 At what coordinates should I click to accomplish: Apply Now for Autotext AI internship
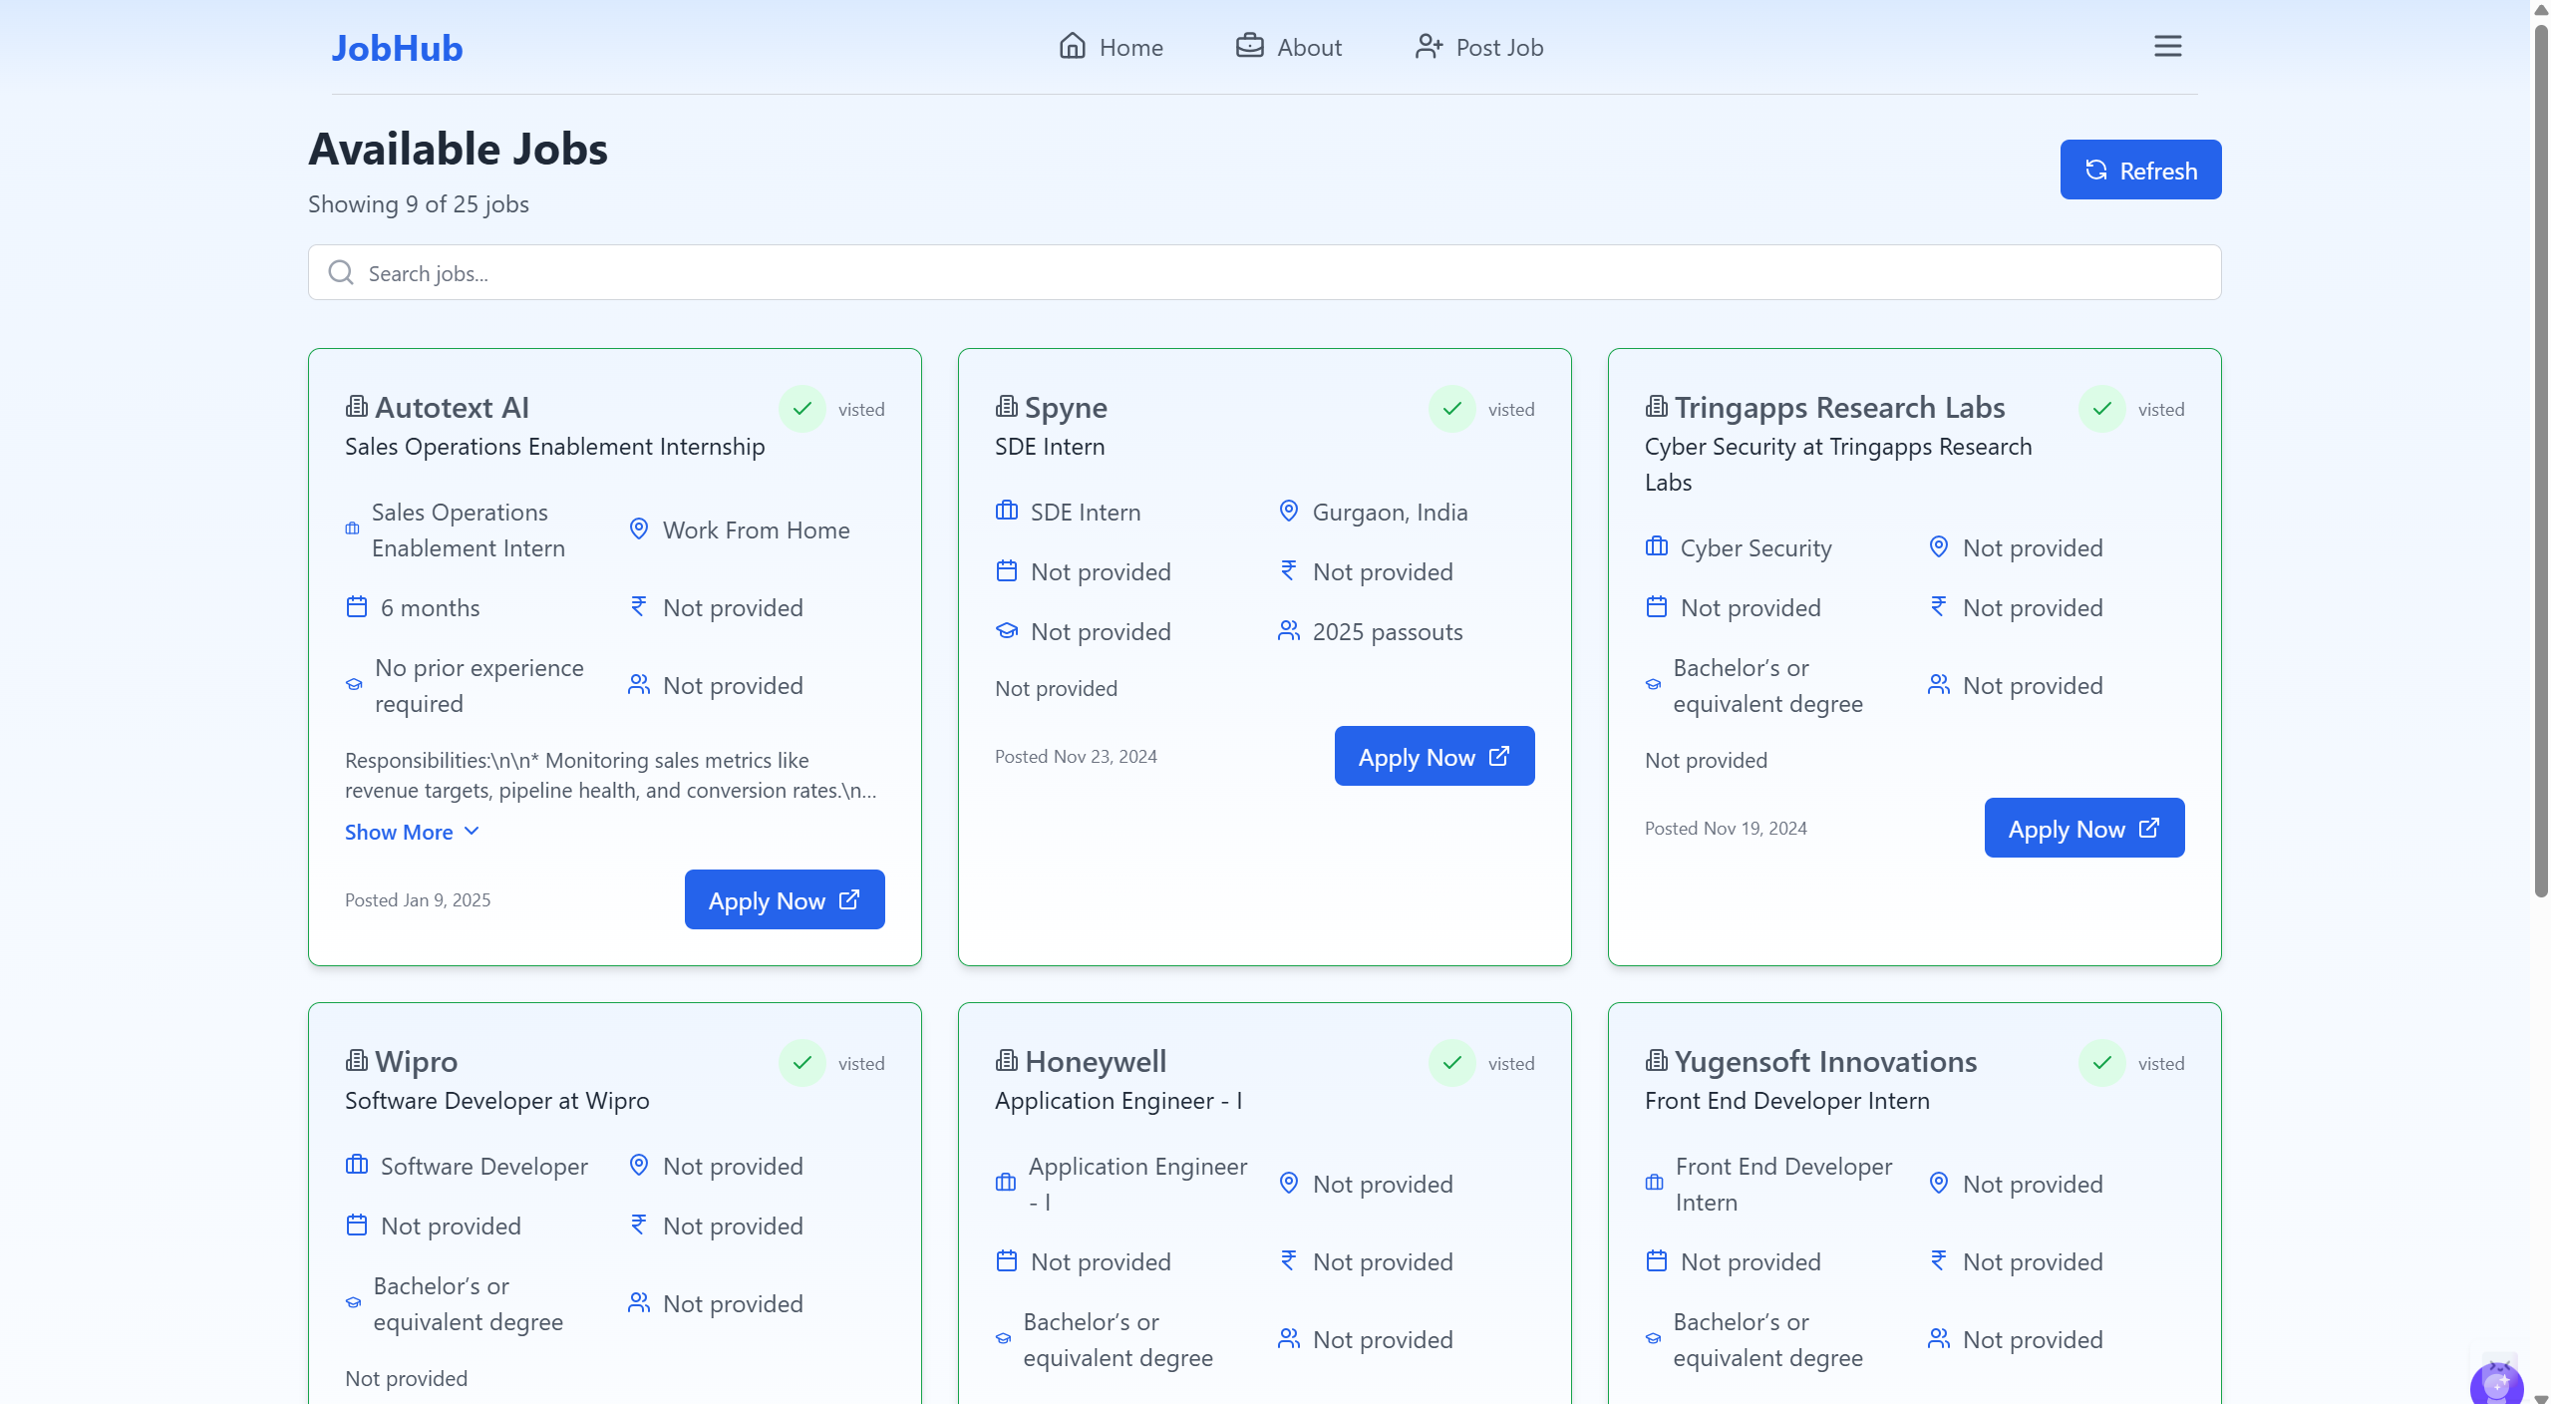785,899
